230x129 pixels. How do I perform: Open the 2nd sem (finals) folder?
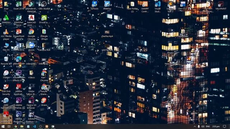[170, 48]
